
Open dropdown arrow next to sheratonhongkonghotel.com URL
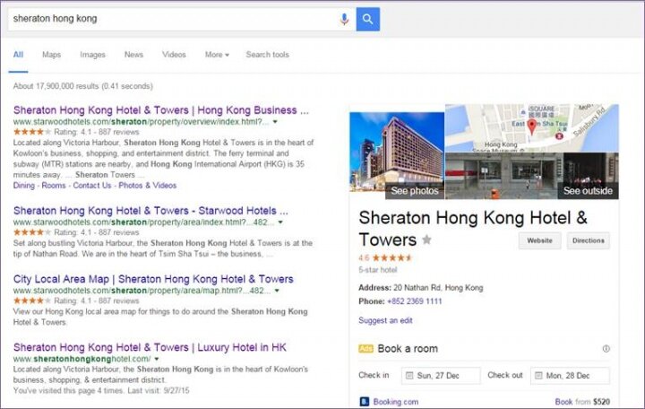pyautogui.click(x=156, y=359)
